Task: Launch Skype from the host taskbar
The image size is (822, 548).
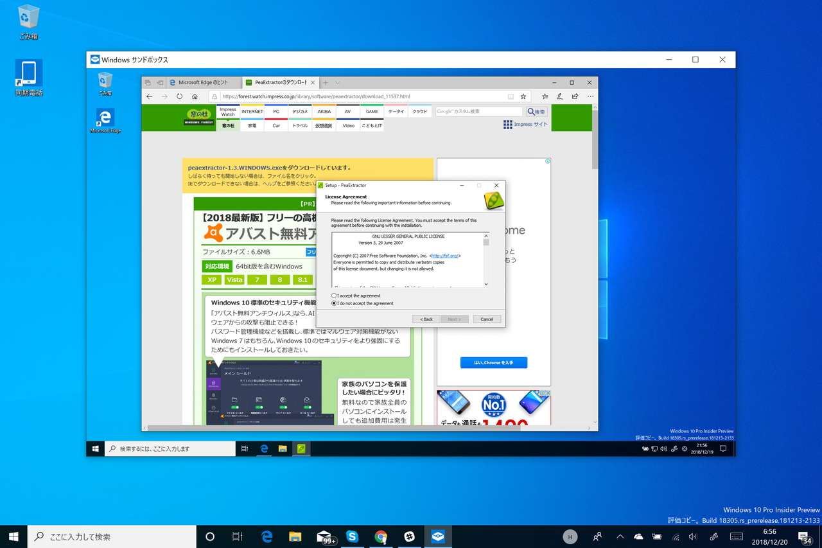Action: click(353, 536)
